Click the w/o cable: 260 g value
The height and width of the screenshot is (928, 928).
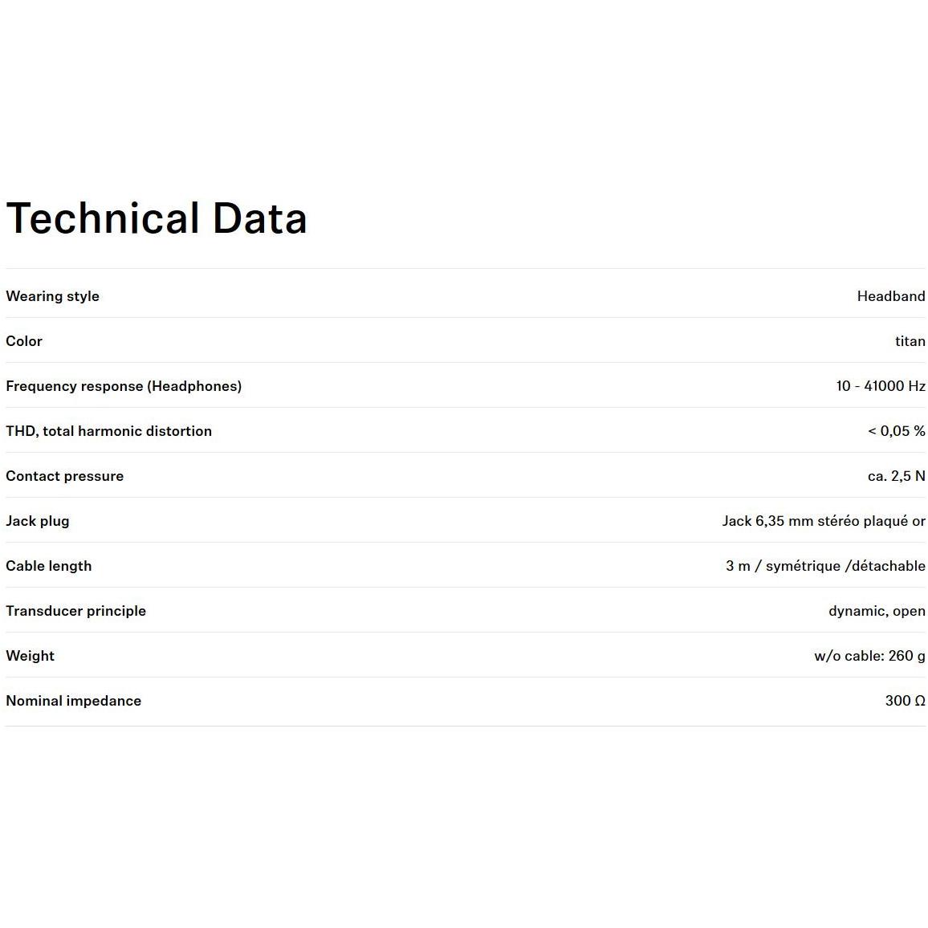(869, 656)
